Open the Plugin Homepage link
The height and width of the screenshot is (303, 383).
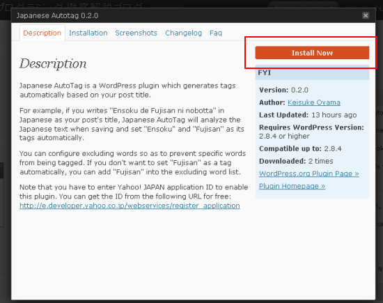coord(292,186)
